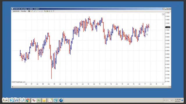Open Skype from the taskbar
The image size is (186, 104).
point(12,100)
